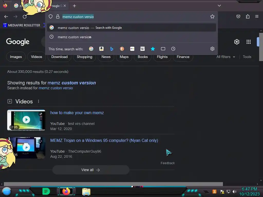Search bookmarks via the star icon

click(x=153, y=49)
